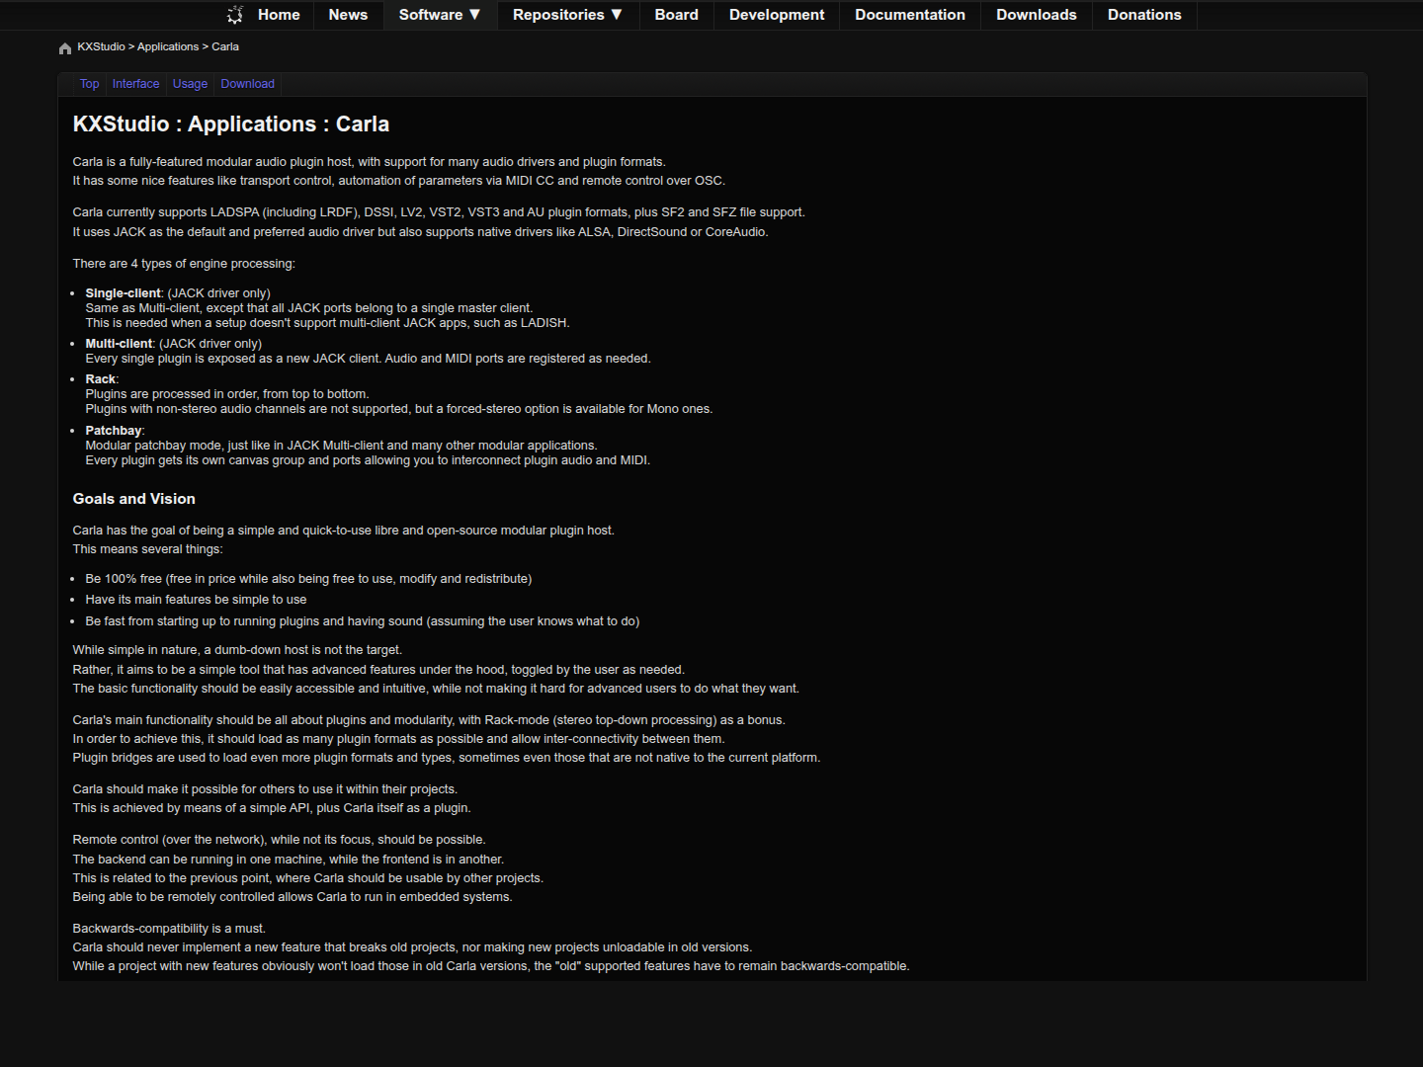Open the Usage tab

click(x=190, y=84)
